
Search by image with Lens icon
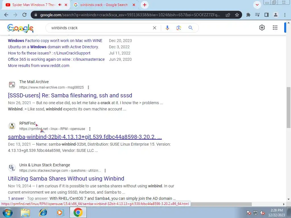click(178, 28)
